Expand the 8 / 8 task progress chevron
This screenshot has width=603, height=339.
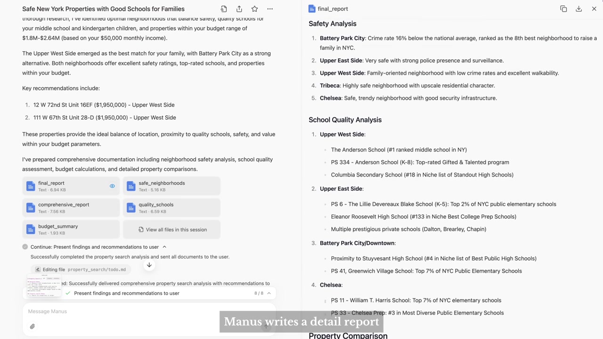[269, 293]
